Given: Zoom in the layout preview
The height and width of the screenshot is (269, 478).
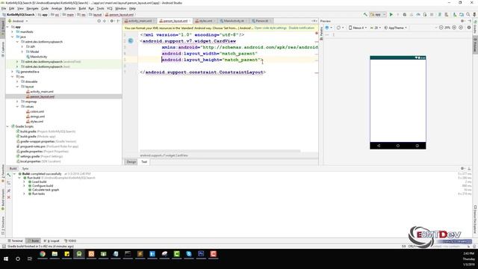Looking at the screenshot, I should pos(454,28).
